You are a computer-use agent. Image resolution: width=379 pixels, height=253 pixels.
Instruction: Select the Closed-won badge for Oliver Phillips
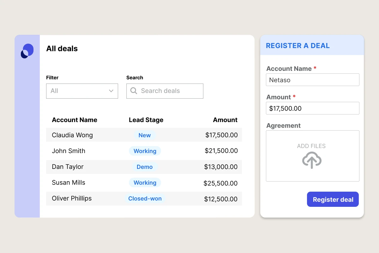[145, 198]
